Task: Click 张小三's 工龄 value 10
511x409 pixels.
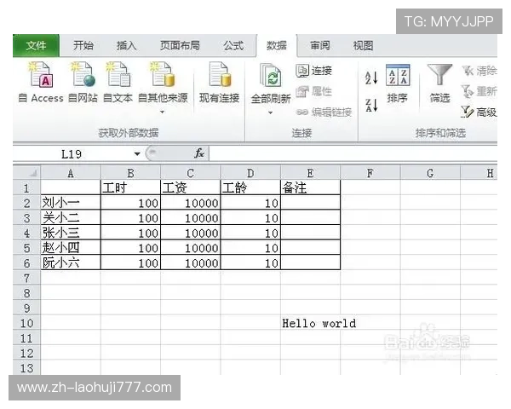Action: click(250, 233)
